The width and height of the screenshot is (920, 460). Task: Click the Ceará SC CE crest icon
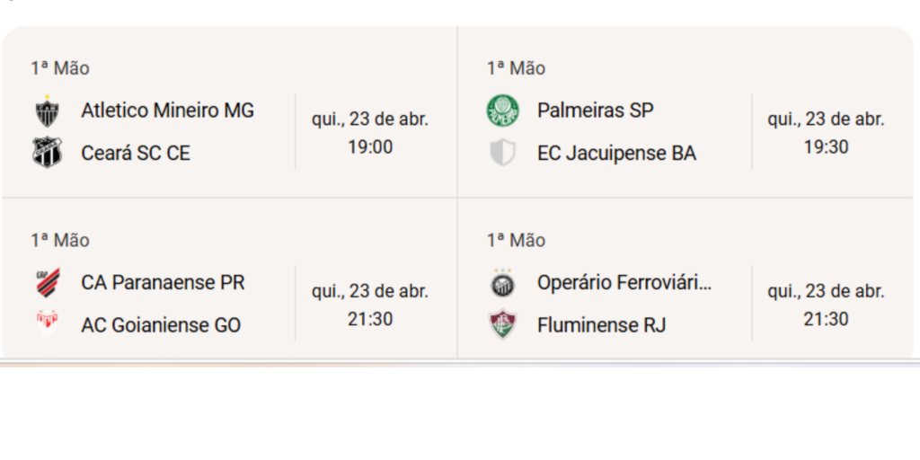pos(47,153)
